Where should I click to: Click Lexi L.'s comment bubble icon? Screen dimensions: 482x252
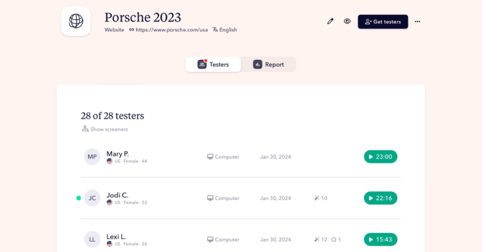(333, 240)
